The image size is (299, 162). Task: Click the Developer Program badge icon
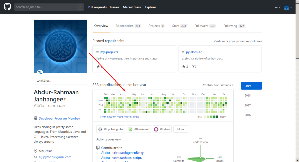tap(35, 118)
